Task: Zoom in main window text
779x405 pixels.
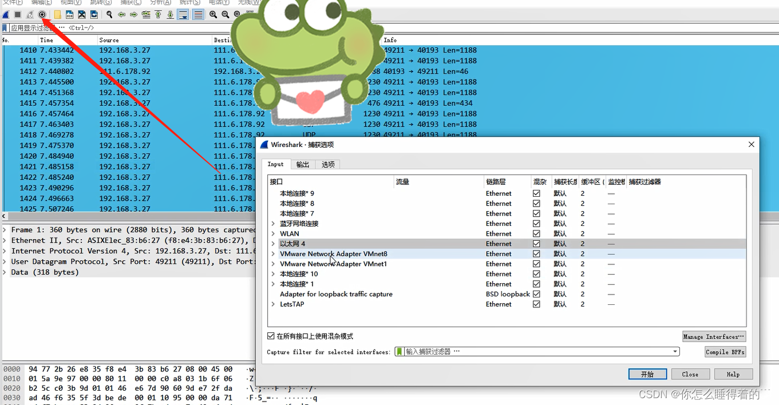Action: point(213,14)
